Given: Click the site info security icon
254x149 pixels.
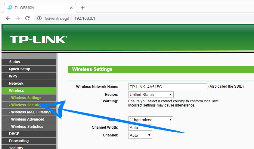Looking at the screenshot, I should 39,18.
